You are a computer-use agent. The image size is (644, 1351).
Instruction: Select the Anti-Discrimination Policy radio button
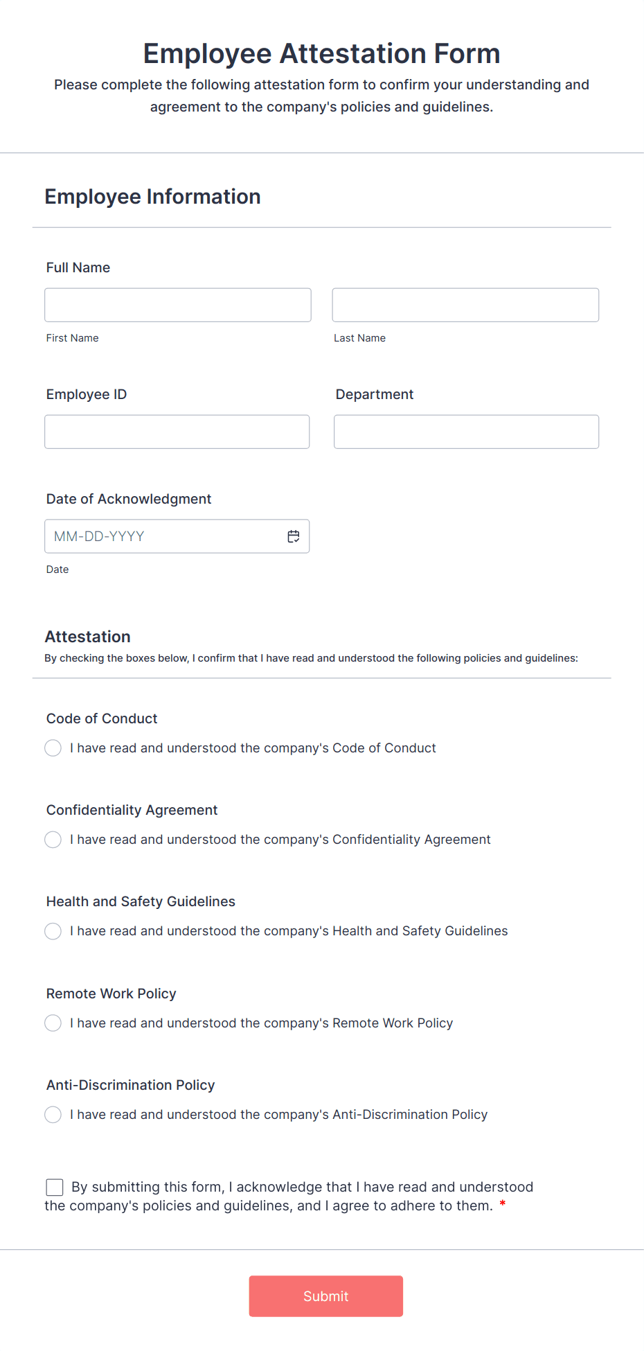tap(53, 1114)
